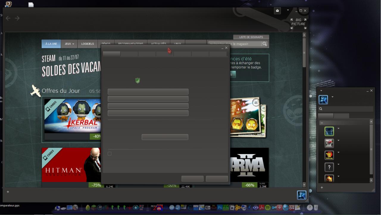
Task: Open the LOGICIELS store tab
Action: [88, 44]
